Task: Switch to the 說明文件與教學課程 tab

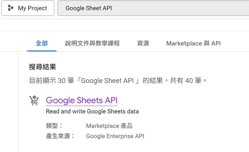Action: pos(92,43)
